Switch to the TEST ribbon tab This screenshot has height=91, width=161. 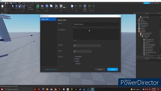(28, 3)
